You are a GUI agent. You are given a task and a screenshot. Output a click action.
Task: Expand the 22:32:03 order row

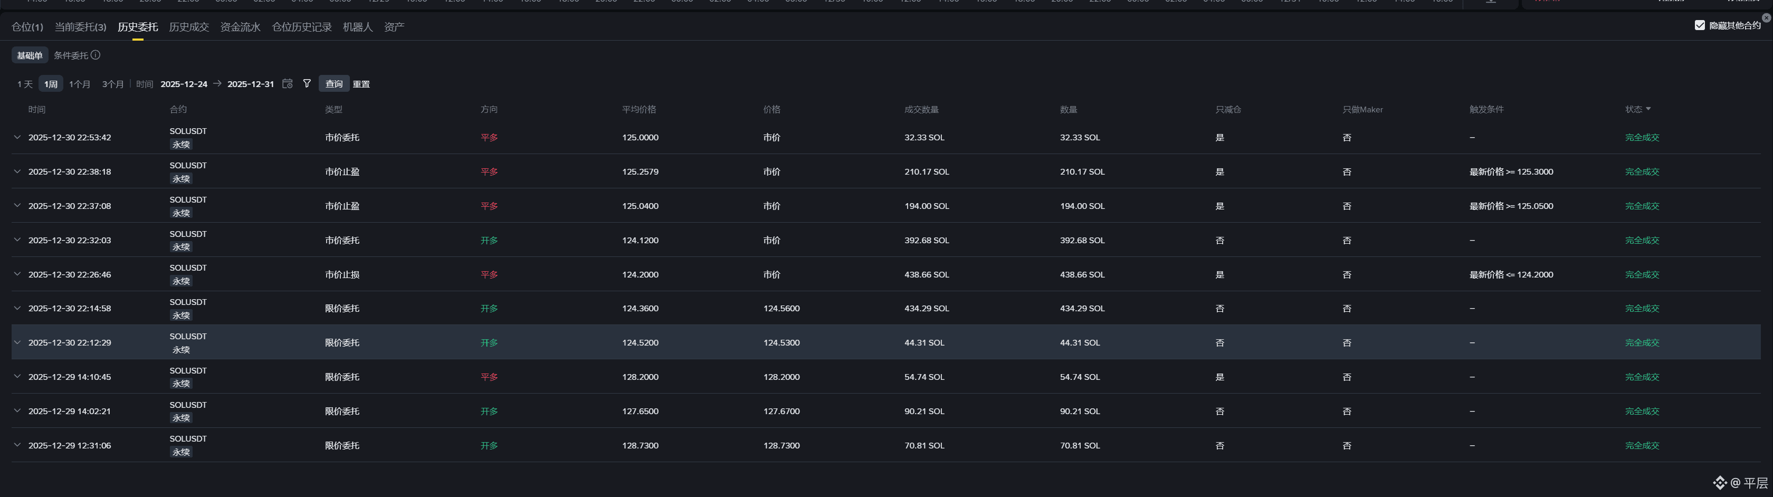17,240
